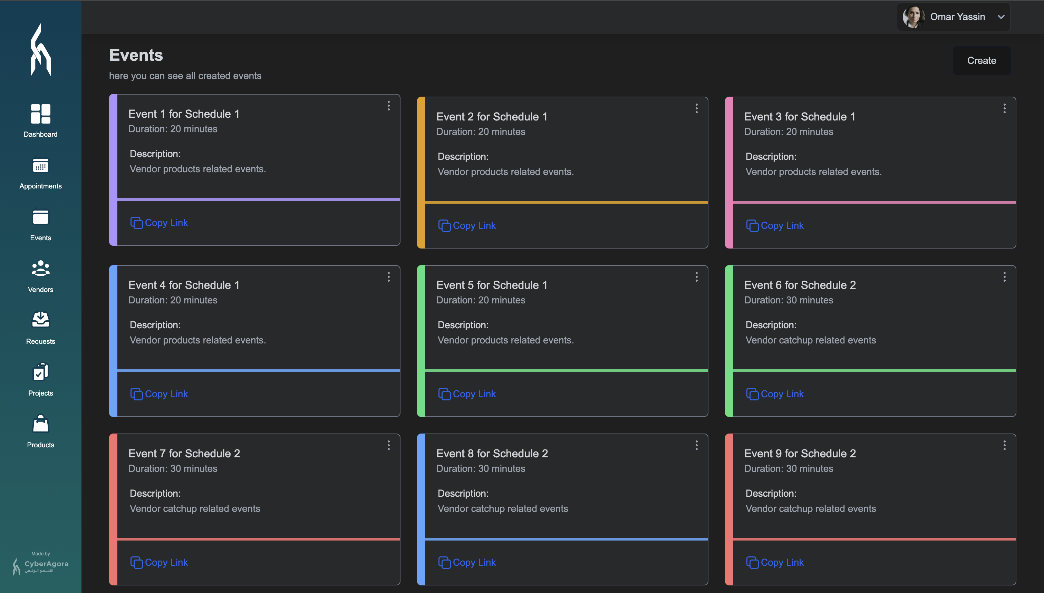Open the Dashboard sidebar icon

[40, 114]
